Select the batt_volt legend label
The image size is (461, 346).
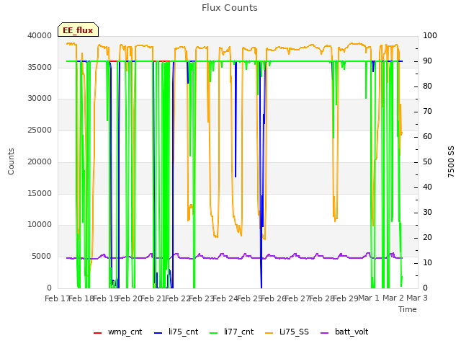pyautogui.click(x=352, y=332)
